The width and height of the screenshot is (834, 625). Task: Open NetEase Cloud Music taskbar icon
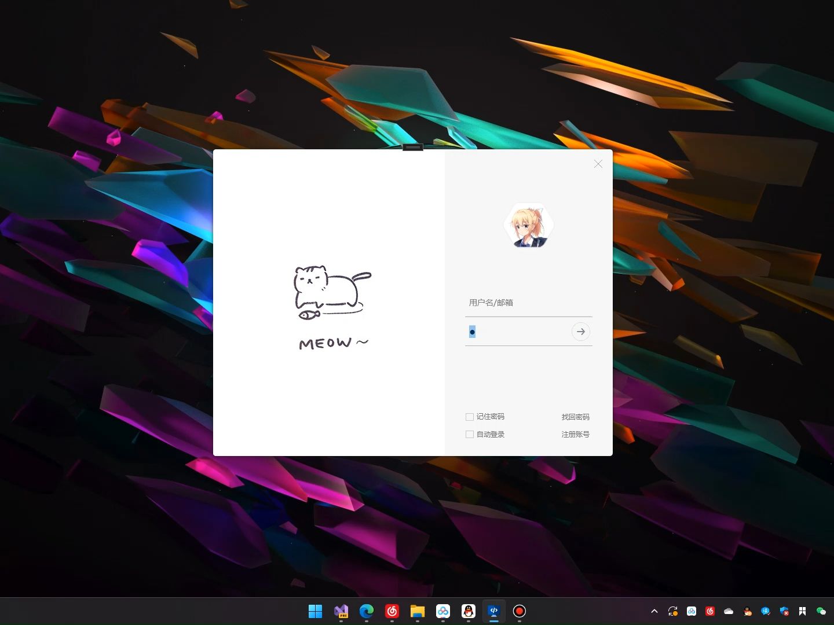tap(392, 611)
